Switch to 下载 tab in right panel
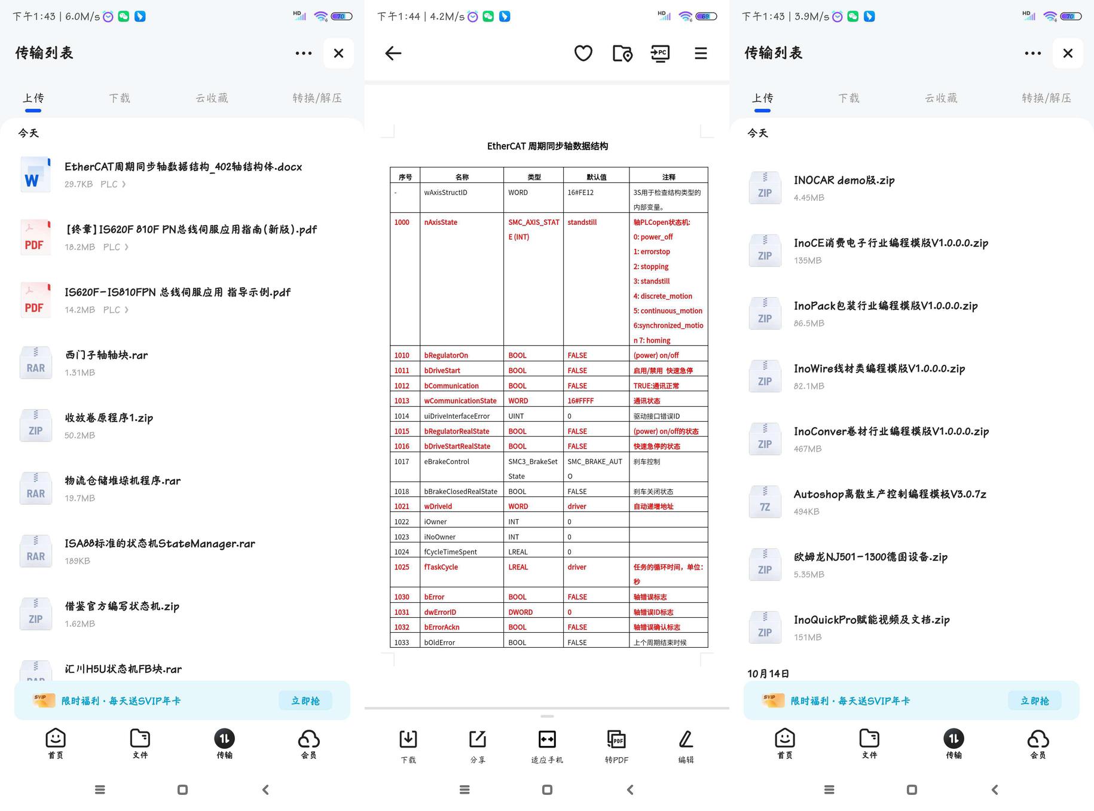 point(849,98)
